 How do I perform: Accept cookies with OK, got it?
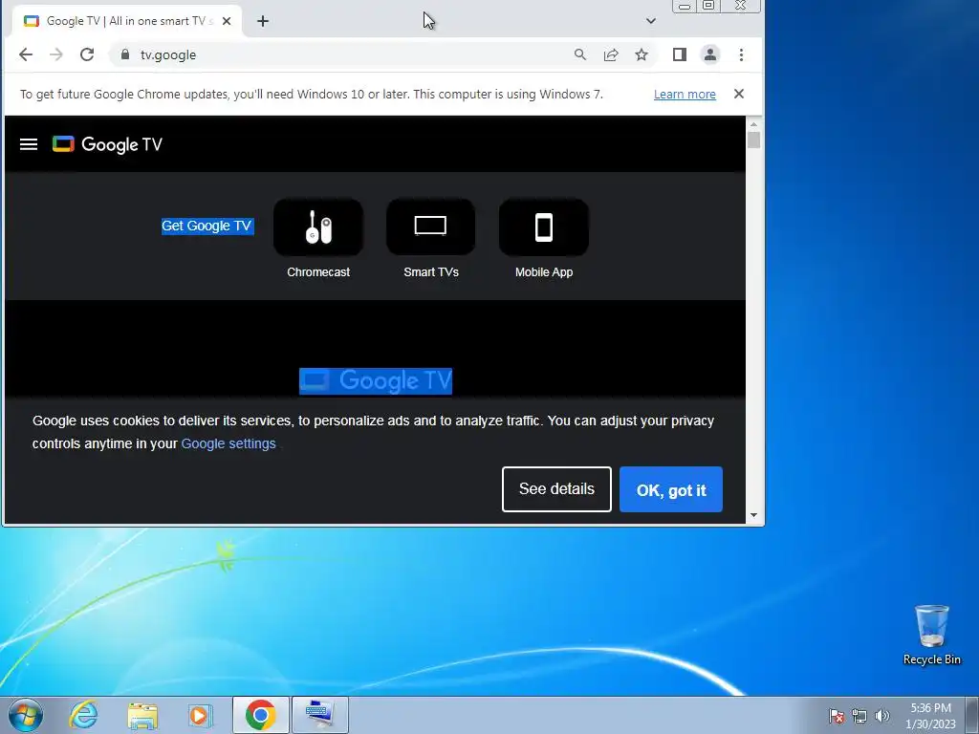pyautogui.click(x=671, y=489)
